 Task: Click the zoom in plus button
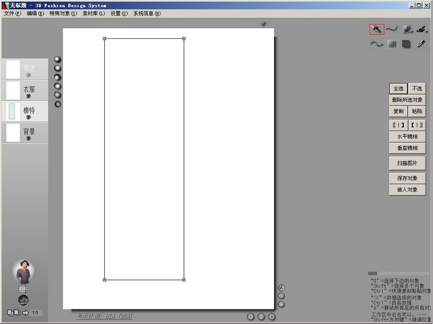pos(251,316)
